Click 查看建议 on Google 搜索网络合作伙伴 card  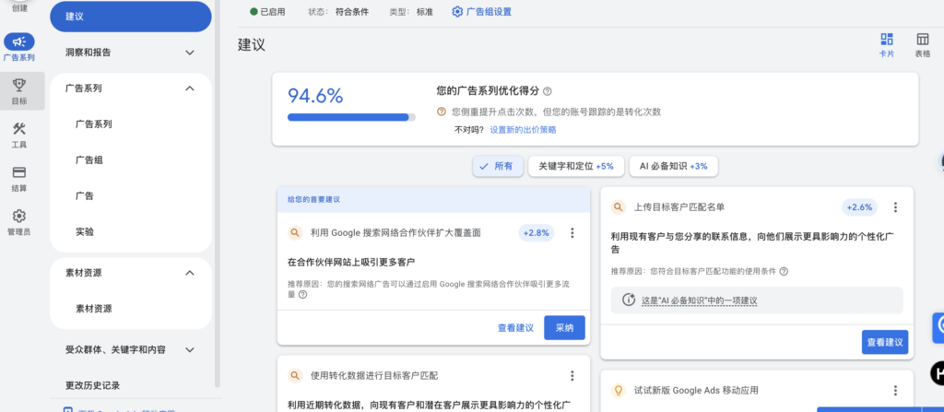coord(515,328)
